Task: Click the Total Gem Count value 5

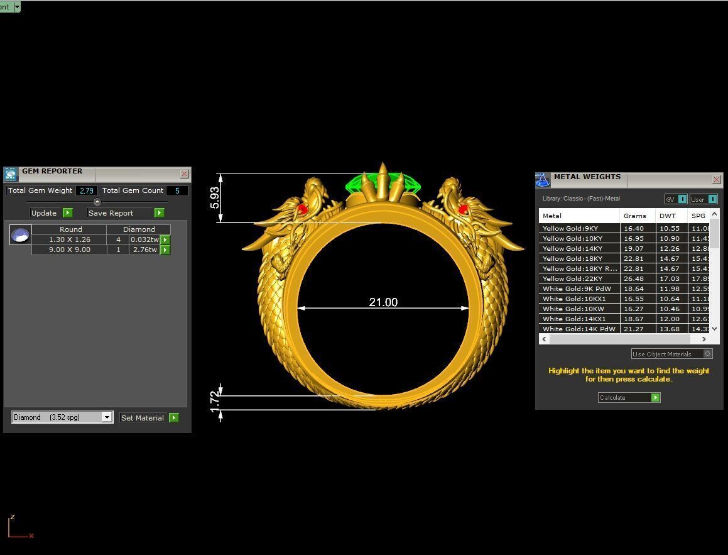Action: 177,190
